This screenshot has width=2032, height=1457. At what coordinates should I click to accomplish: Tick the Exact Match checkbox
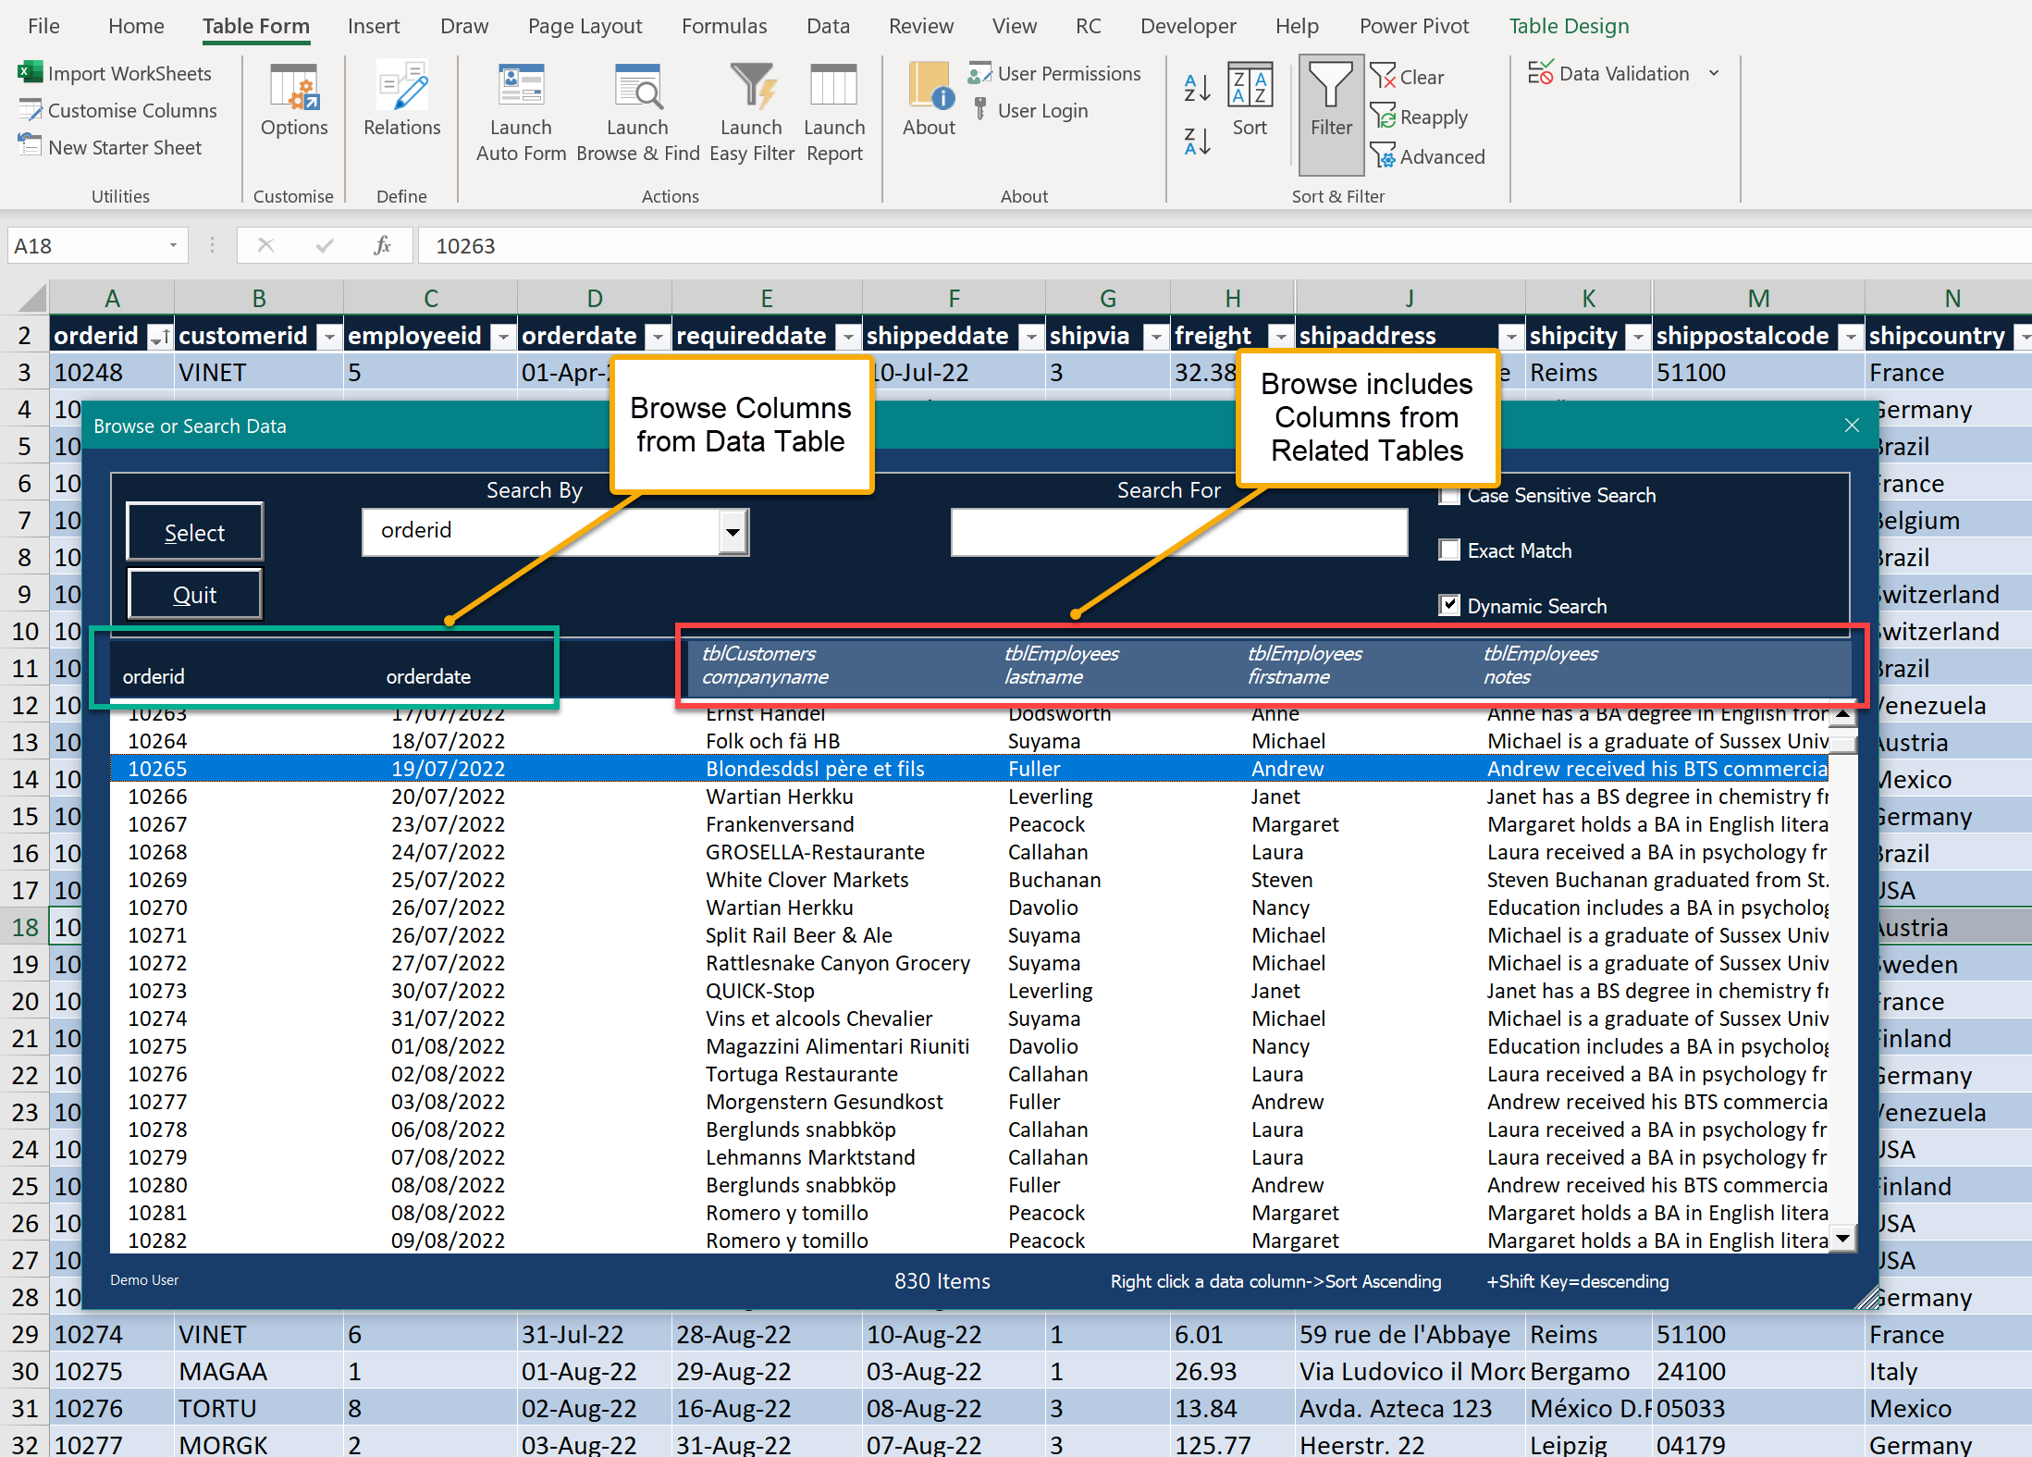pos(1449,550)
